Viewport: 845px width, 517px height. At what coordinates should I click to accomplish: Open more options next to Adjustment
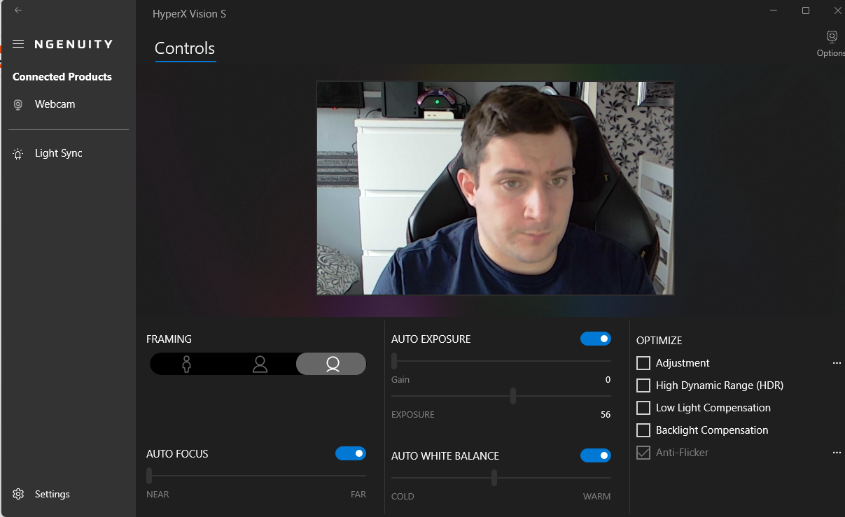[837, 363]
